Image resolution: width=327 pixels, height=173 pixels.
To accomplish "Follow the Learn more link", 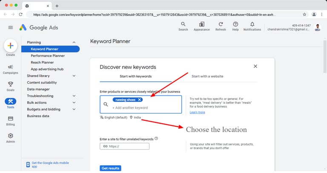I will click(197, 112).
